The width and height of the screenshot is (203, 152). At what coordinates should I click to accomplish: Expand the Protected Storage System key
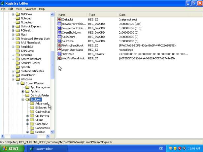coord(13,39)
